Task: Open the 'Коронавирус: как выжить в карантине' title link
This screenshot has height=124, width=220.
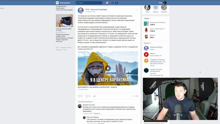Action: point(97,87)
